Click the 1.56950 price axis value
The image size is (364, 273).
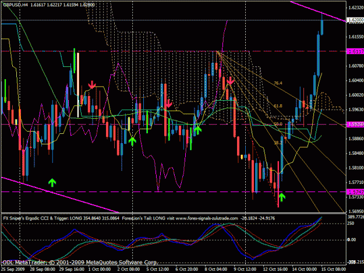tap(356, 211)
